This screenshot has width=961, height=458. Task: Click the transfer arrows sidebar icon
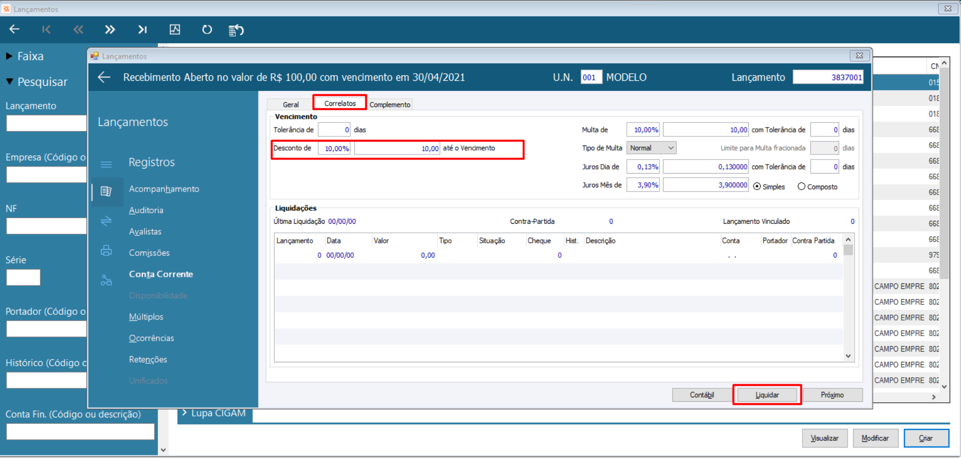(106, 221)
